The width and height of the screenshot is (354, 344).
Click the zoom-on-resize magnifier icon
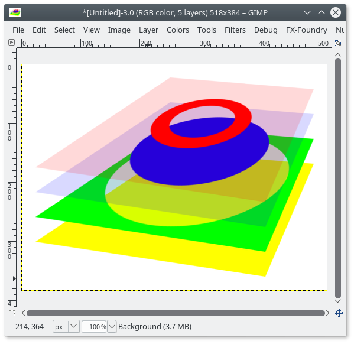click(337, 43)
